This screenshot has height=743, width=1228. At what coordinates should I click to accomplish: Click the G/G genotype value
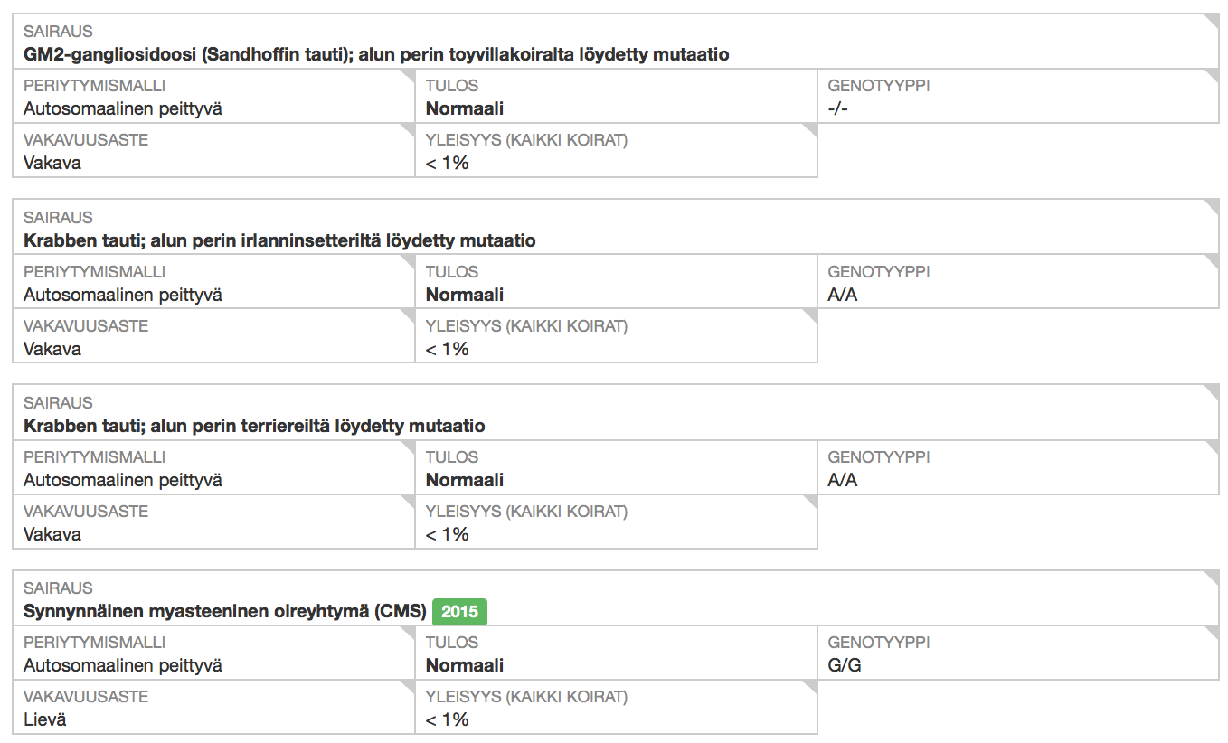(x=844, y=666)
